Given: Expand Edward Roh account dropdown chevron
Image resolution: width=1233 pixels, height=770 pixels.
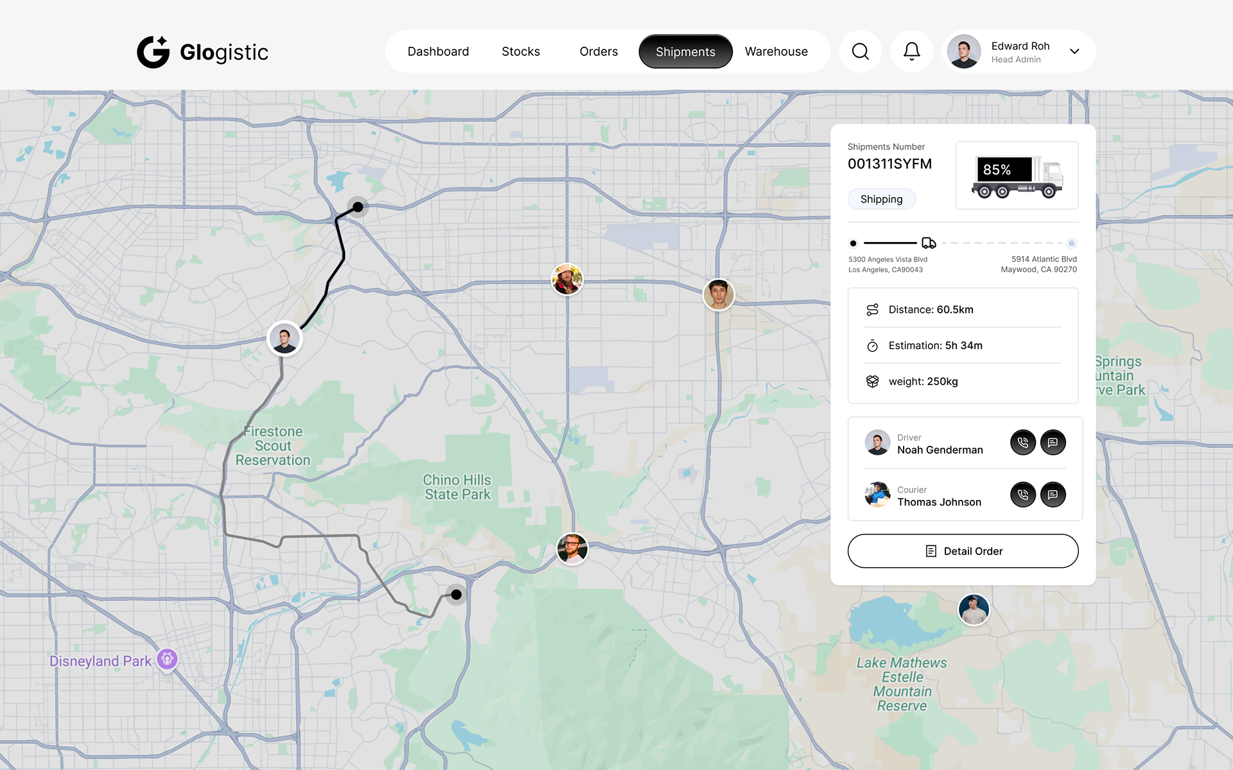Looking at the screenshot, I should click(1074, 51).
